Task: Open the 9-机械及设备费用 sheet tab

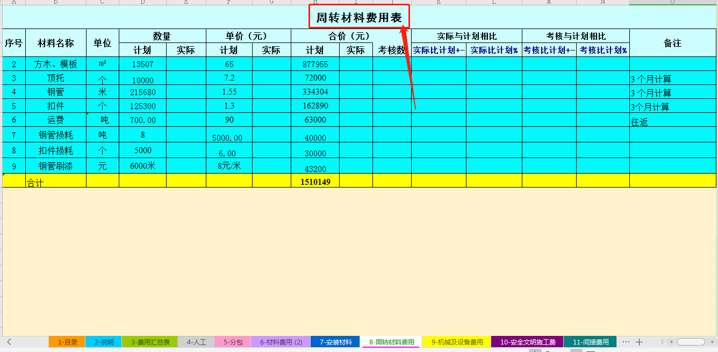Action: 457,341
